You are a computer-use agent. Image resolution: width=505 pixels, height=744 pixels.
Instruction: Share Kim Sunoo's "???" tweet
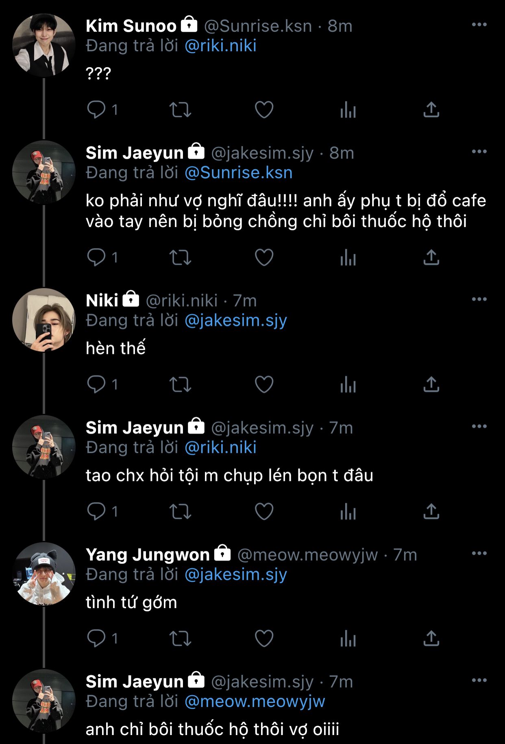tap(431, 110)
